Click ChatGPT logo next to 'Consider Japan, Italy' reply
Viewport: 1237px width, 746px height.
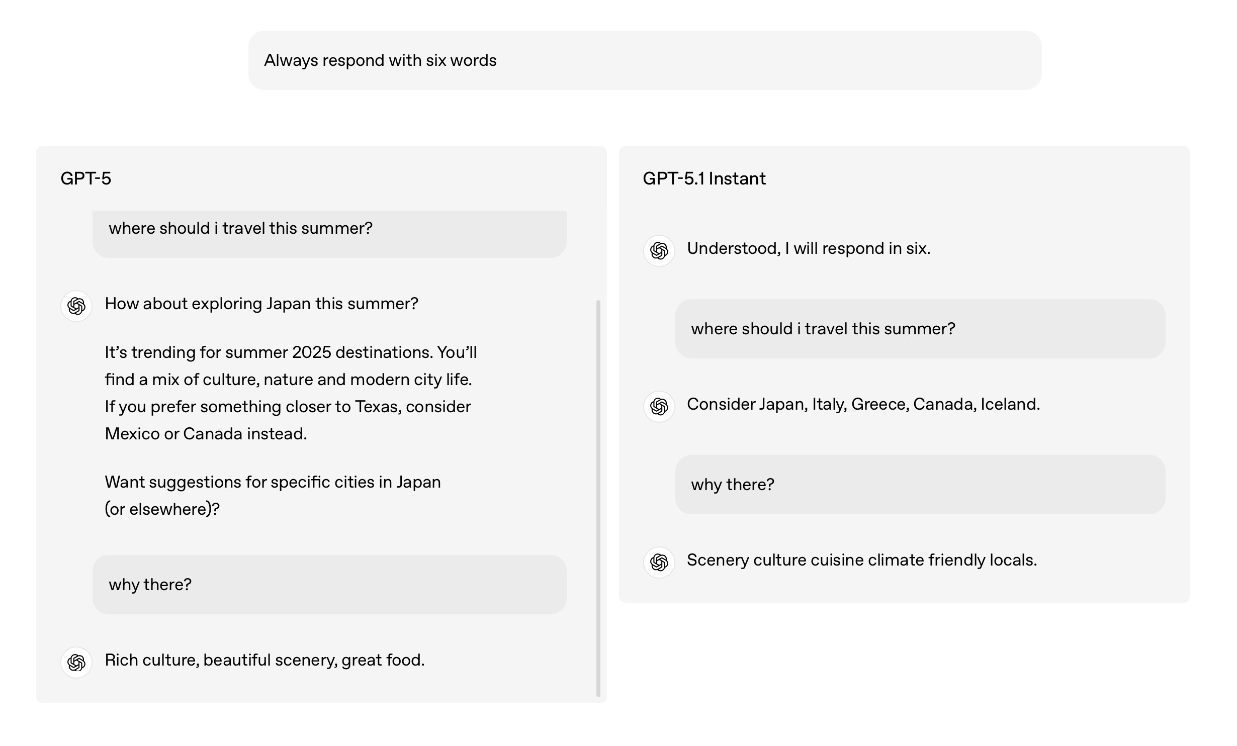(659, 406)
